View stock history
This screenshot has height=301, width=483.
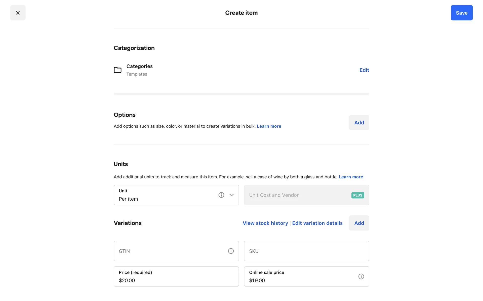[265, 223]
